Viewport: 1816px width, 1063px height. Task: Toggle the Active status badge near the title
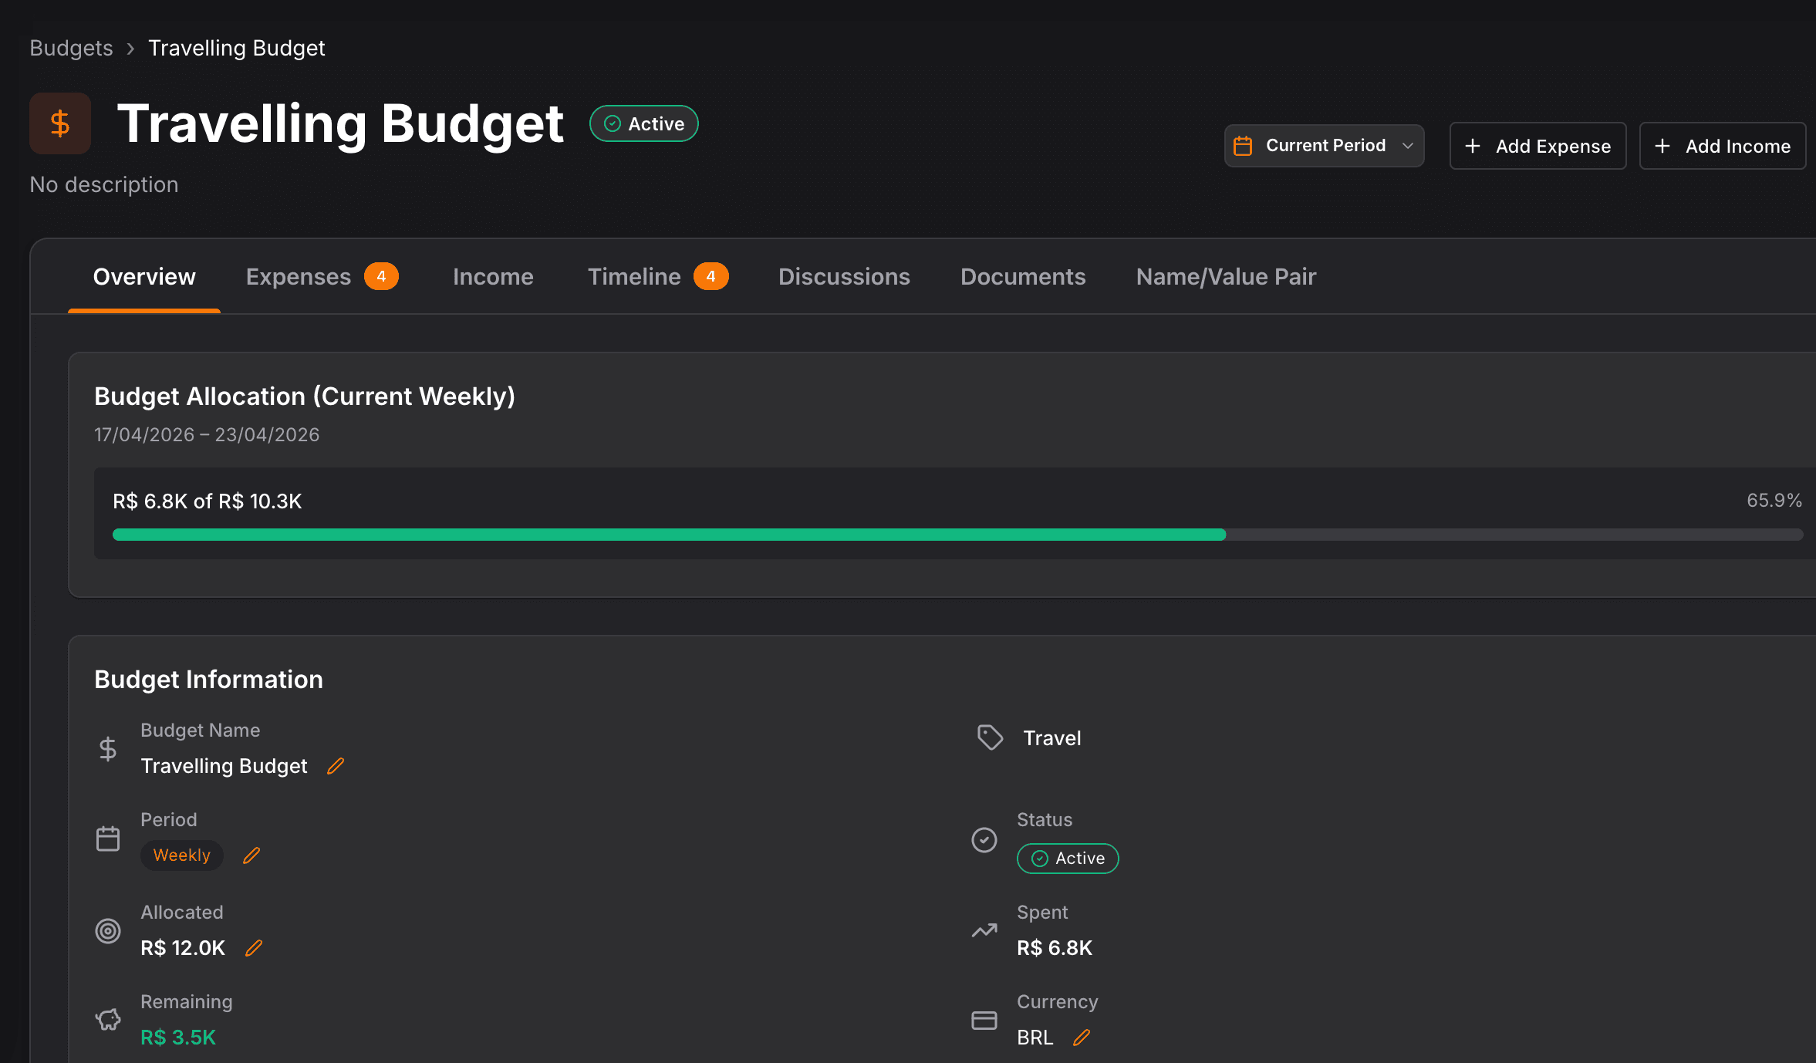pos(643,123)
